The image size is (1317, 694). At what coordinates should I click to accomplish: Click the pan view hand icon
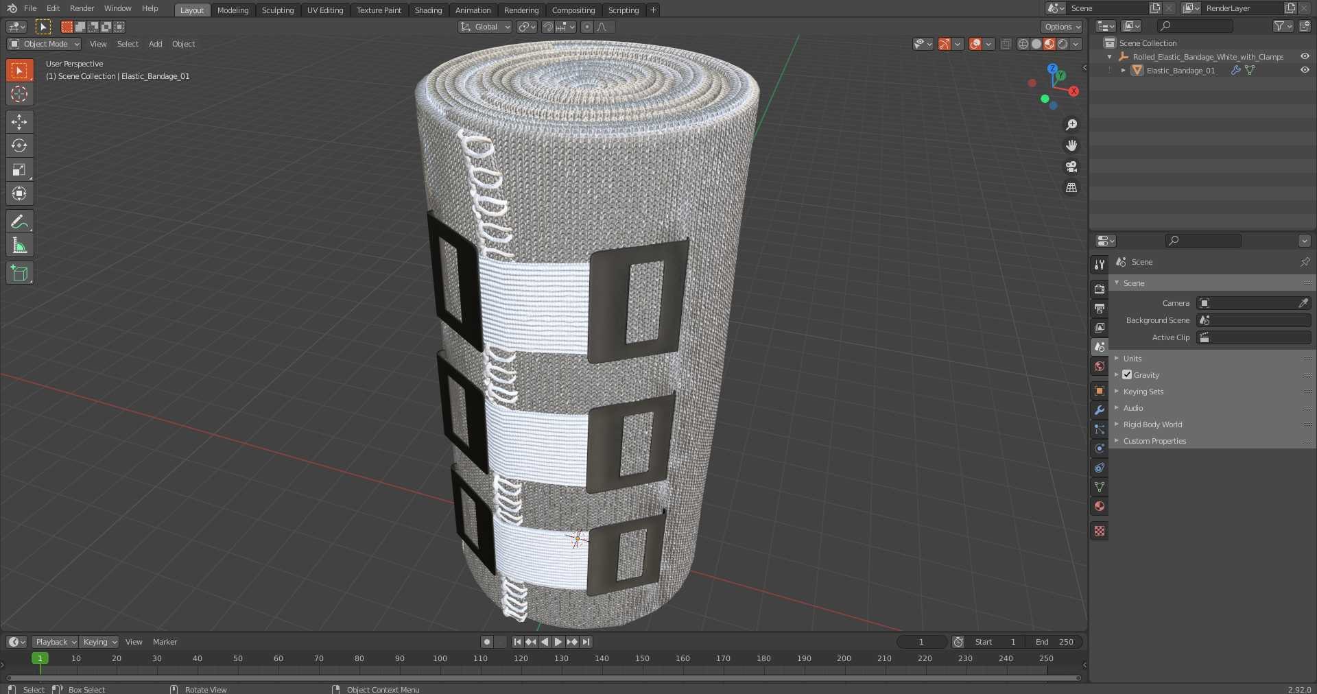pyautogui.click(x=1071, y=145)
